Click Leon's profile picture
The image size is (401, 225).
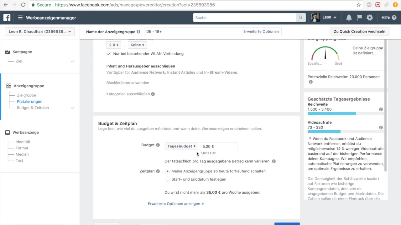point(316,17)
